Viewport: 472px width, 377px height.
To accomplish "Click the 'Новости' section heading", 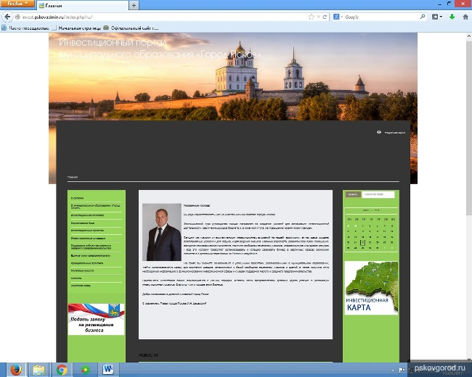I will [148, 355].
